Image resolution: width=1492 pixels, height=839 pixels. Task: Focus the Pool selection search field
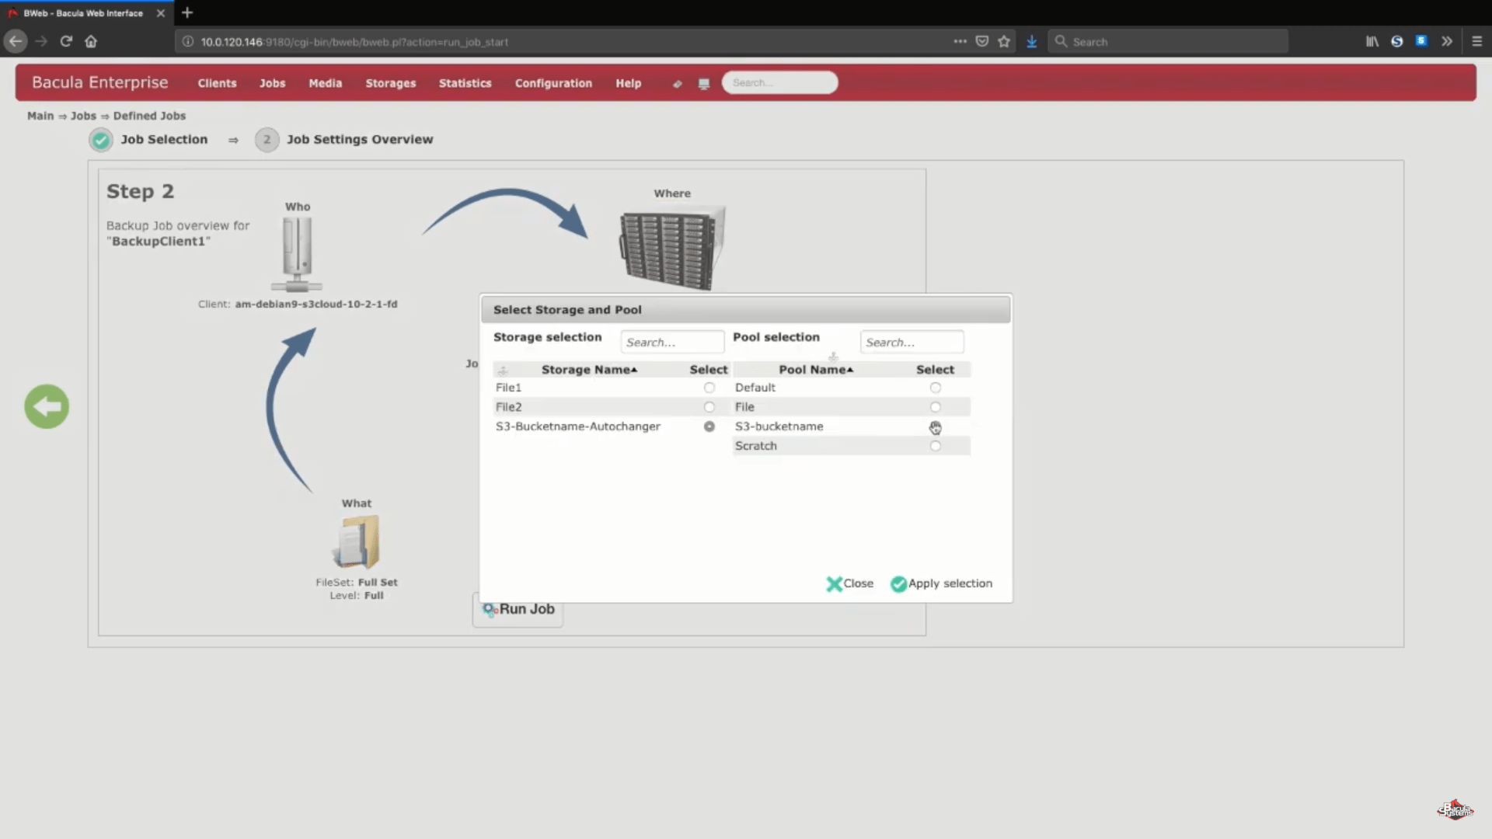pyautogui.click(x=912, y=342)
